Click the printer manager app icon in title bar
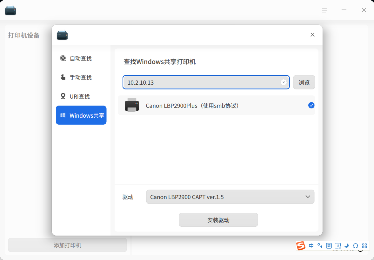374x260 pixels. 10,10
